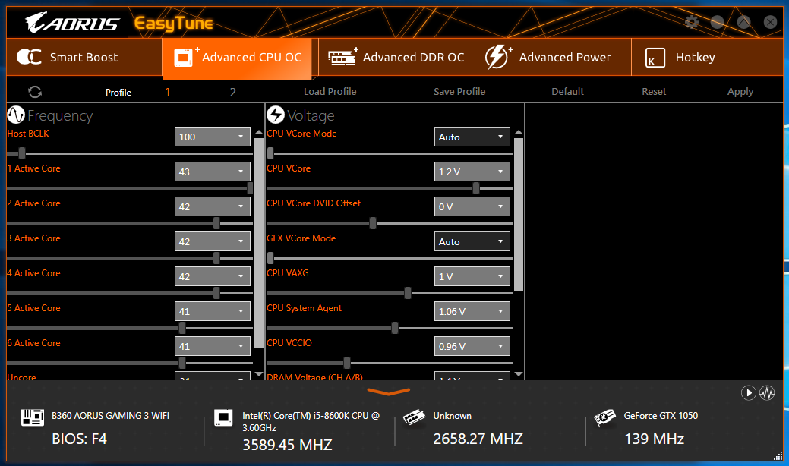
Task: Open the CPU VCCIO dropdown
Action: (472, 346)
